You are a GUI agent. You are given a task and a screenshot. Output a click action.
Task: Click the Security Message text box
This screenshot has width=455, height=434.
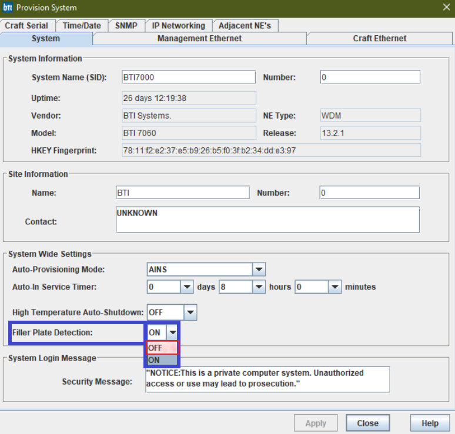(267, 379)
